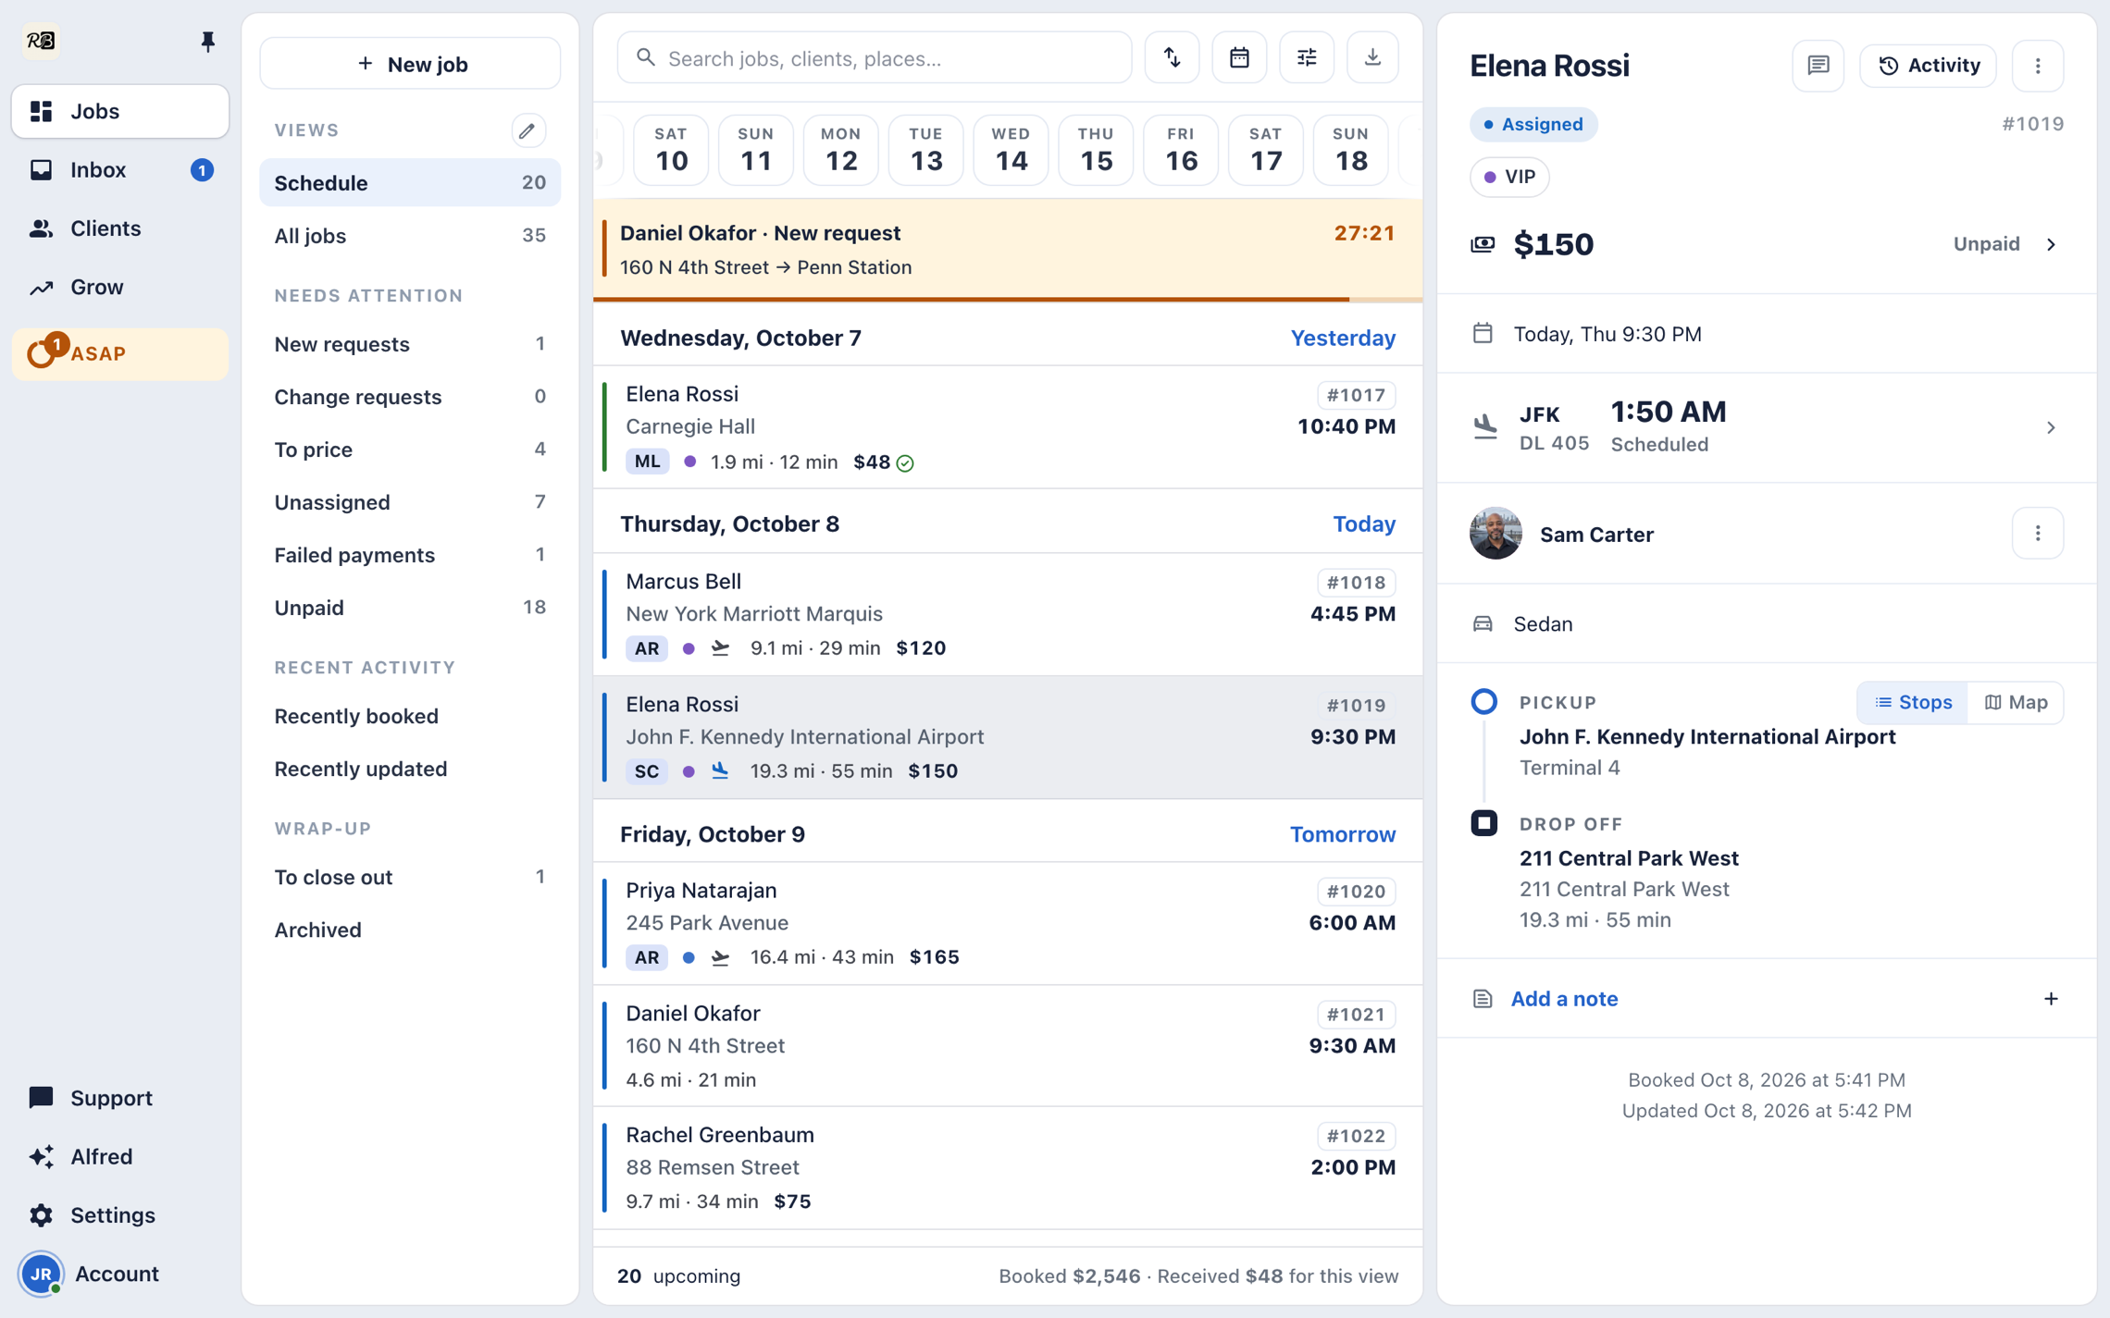Go to Inbox
The height and width of the screenshot is (1318, 2110).
pos(119,170)
